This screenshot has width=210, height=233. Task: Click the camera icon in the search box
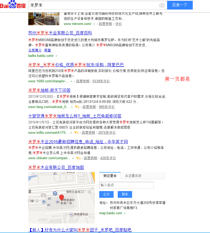pos(162,5)
